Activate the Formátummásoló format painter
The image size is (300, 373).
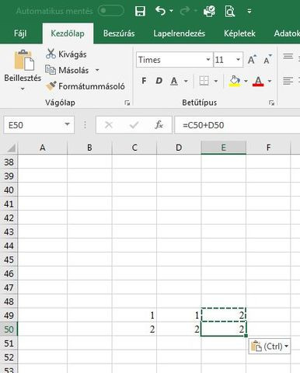[85, 86]
